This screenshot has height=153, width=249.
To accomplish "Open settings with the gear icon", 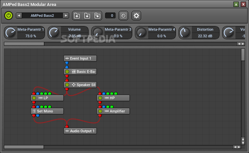I will (136, 16).
